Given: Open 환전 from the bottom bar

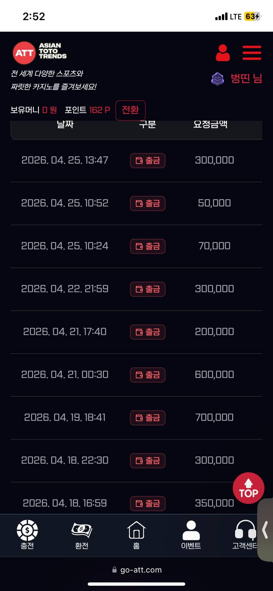Looking at the screenshot, I should (82, 534).
